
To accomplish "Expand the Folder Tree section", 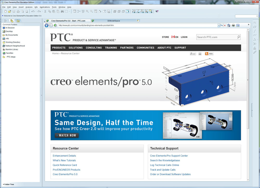I will (9, 184).
